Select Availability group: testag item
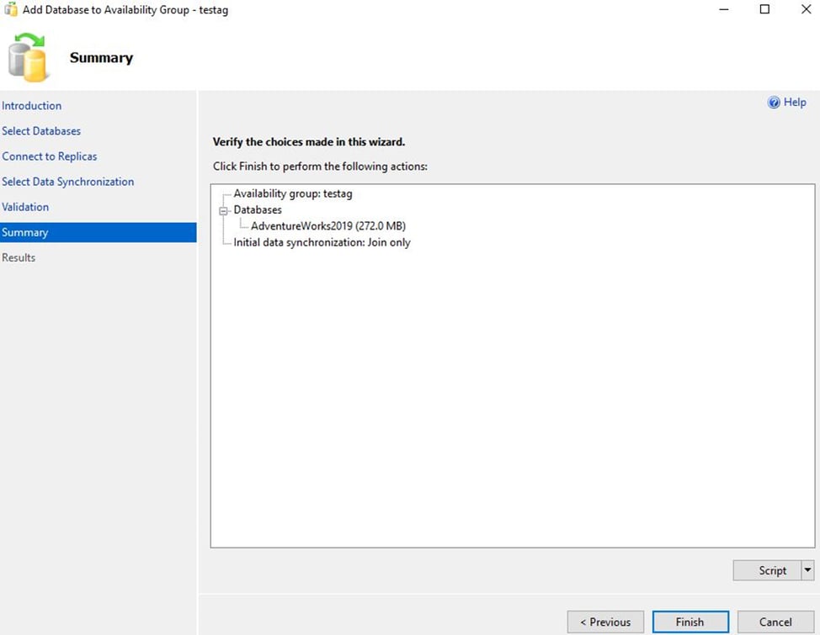820x635 pixels. 292,193
